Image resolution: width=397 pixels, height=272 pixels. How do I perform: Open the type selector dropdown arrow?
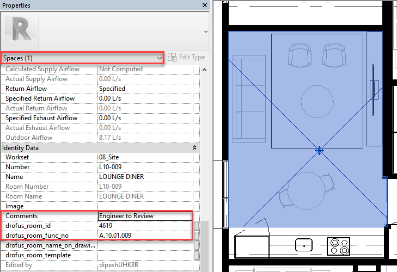point(206,32)
